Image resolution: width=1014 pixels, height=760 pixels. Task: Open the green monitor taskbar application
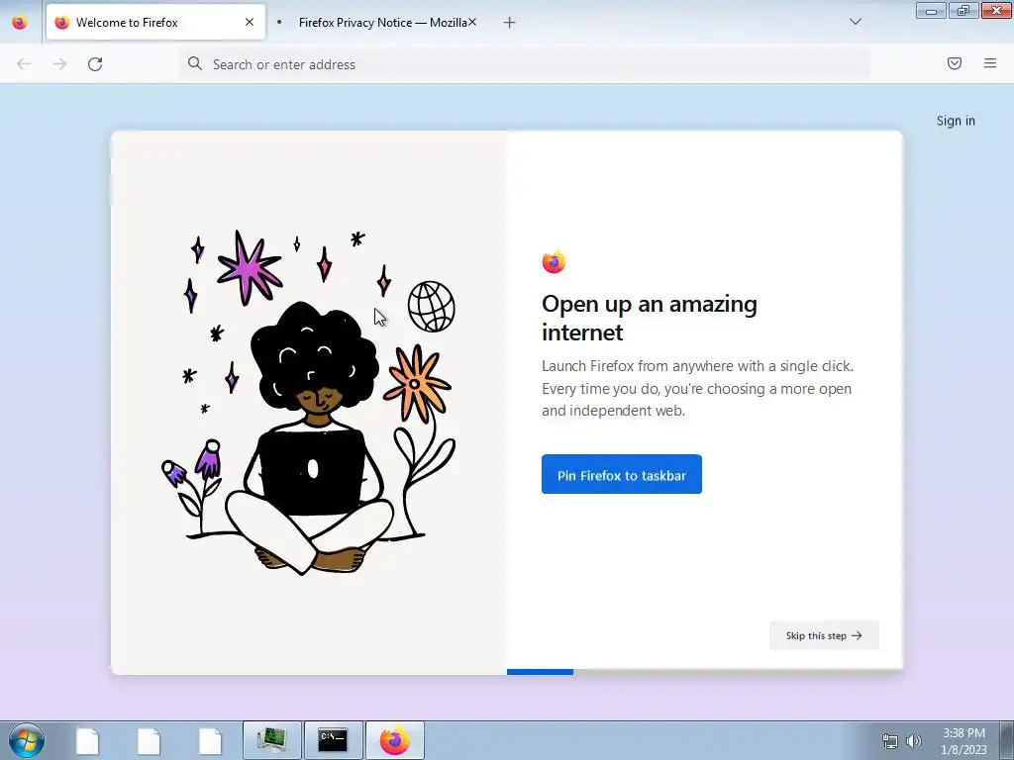pyautogui.click(x=272, y=740)
